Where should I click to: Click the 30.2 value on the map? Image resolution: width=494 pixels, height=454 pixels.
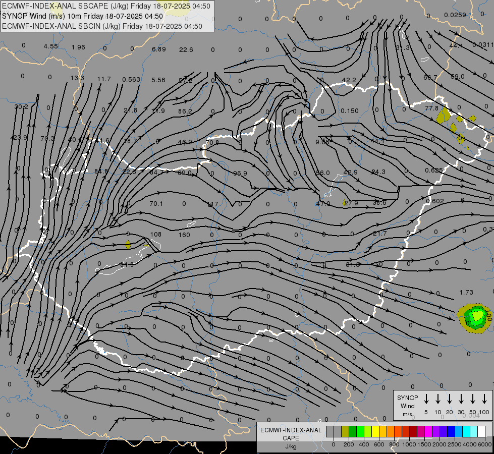[21, 107]
